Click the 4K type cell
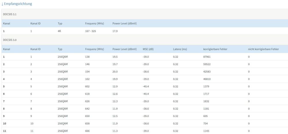 click(59, 31)
